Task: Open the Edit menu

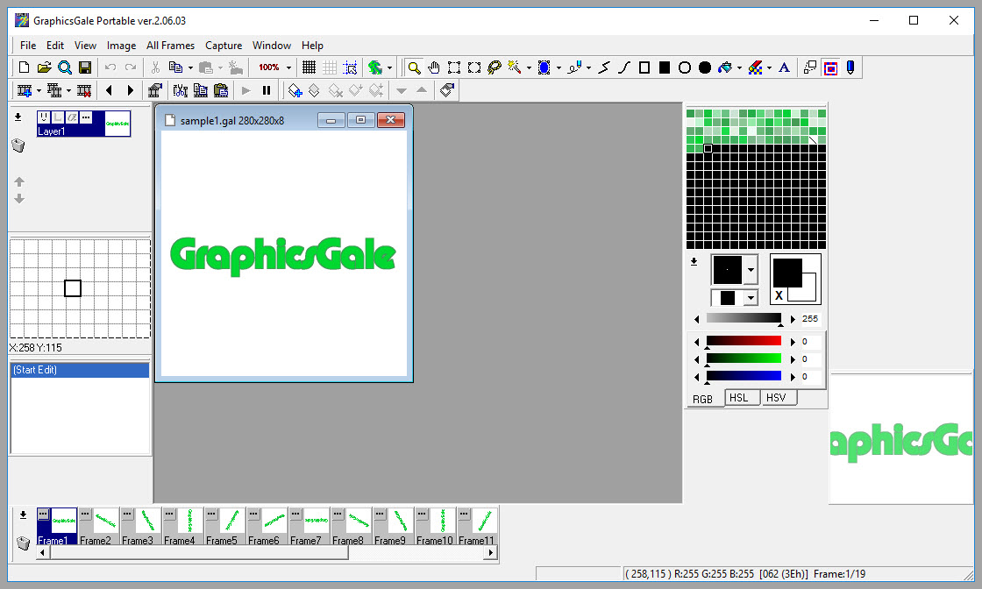Action: point(55,46)
